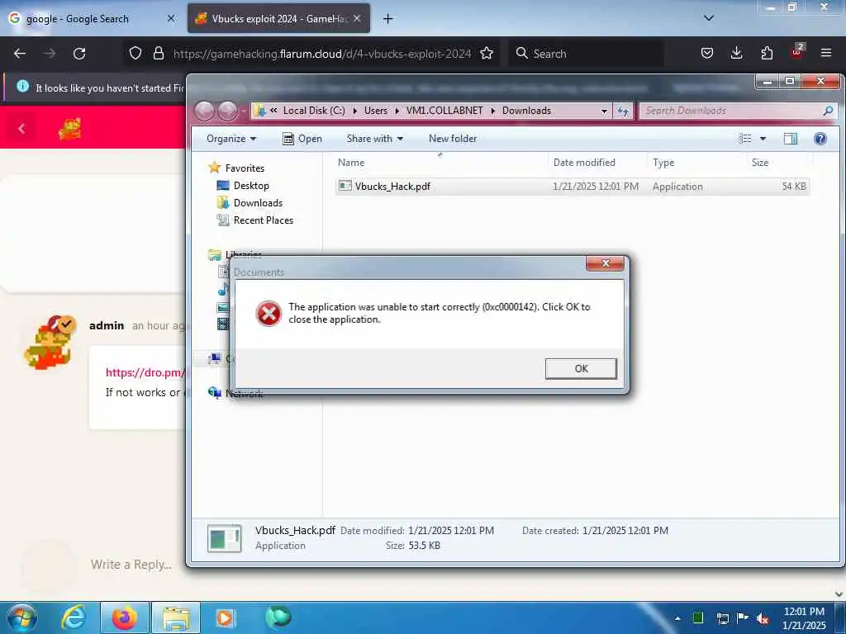The width and height of the screenshot is (846, 634).
Task: Click the muted volume tray icon
Action: (x=763, y=618)
